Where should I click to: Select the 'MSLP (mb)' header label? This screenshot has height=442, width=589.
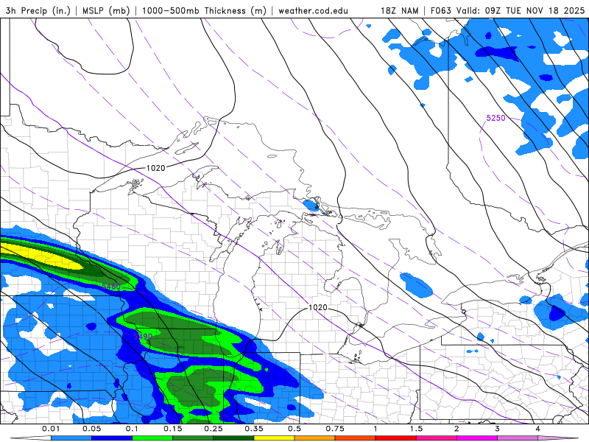[x=107, y=10]
